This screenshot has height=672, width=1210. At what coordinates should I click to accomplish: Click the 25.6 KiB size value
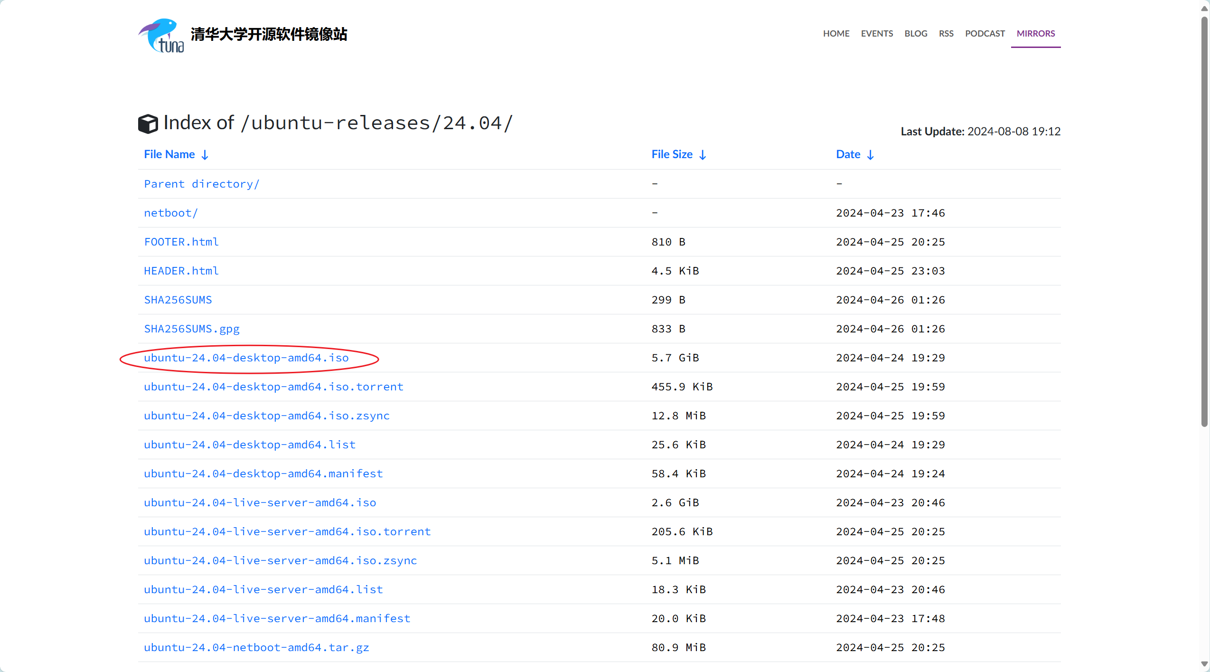click(x=679, y=445)
